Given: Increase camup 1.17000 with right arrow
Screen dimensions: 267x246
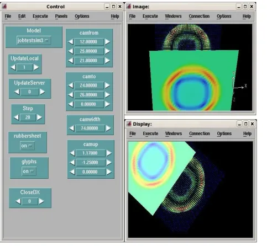Looking at the screenshot, I should click(109, 153).
